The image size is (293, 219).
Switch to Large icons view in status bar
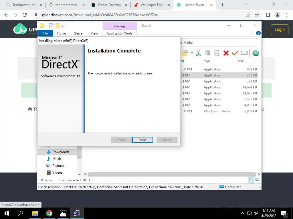pos(257,180)
